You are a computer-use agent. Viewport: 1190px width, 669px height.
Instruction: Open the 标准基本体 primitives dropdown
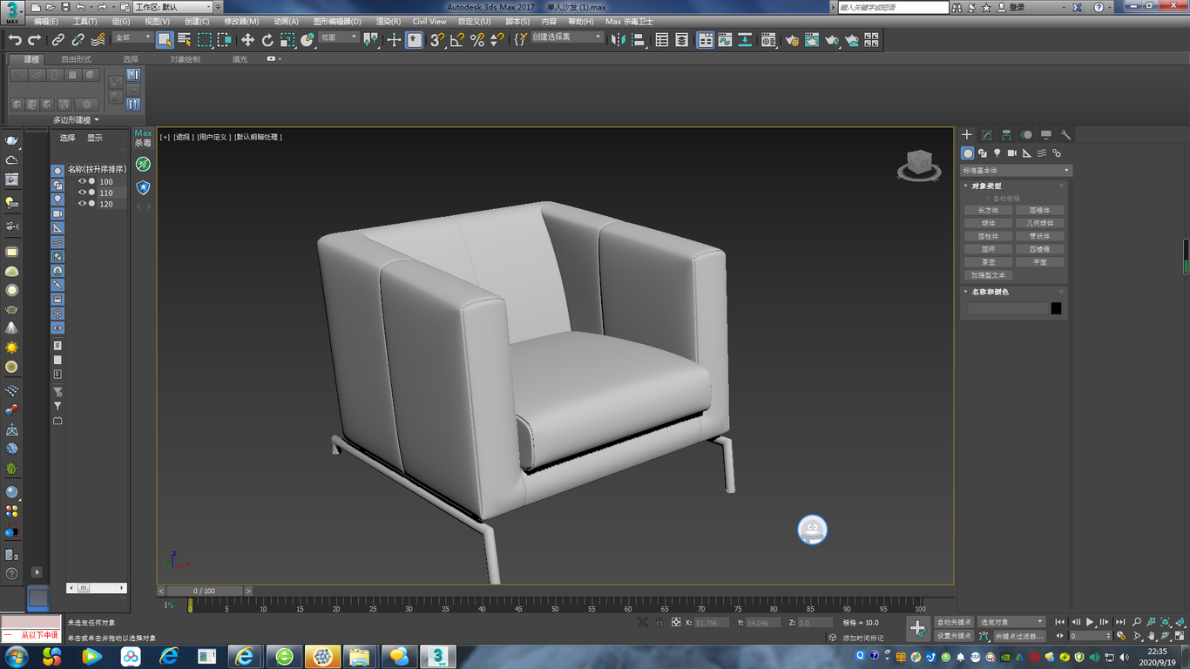tap(1016, 171)
